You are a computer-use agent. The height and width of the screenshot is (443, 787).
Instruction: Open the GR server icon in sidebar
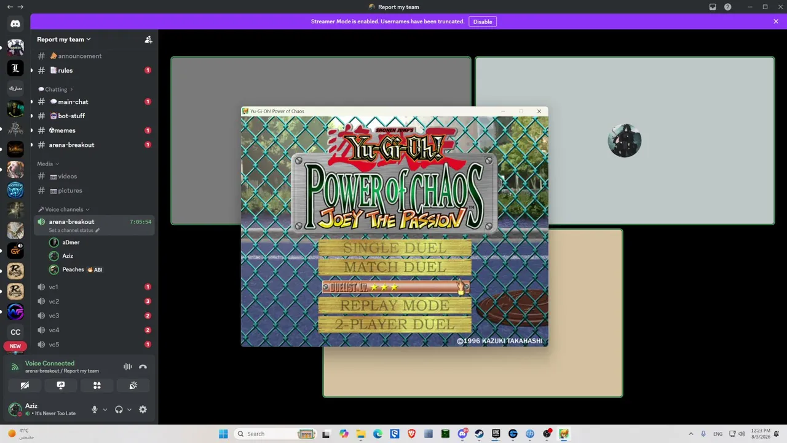[x=15, y=250]
